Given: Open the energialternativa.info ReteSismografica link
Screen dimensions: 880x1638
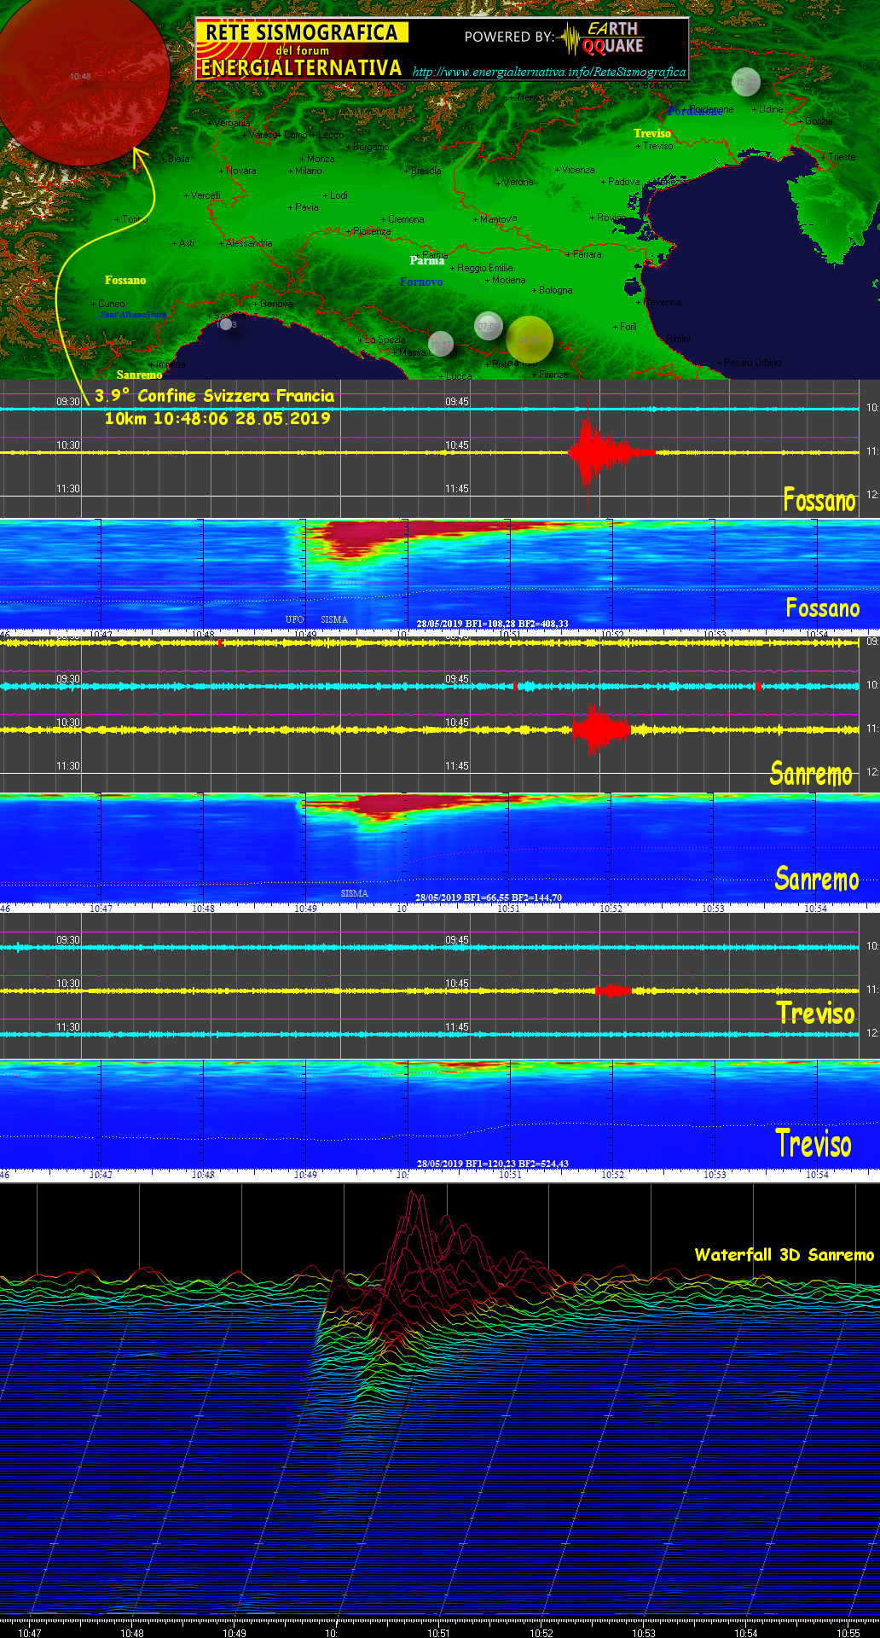Looking at the screenshot, I should (549, 72).
